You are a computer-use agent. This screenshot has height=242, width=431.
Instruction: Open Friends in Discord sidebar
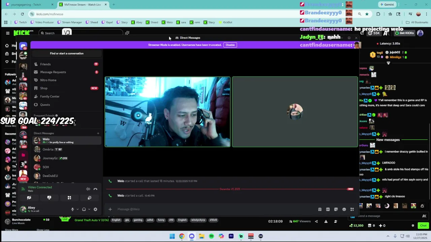[66, 64]
